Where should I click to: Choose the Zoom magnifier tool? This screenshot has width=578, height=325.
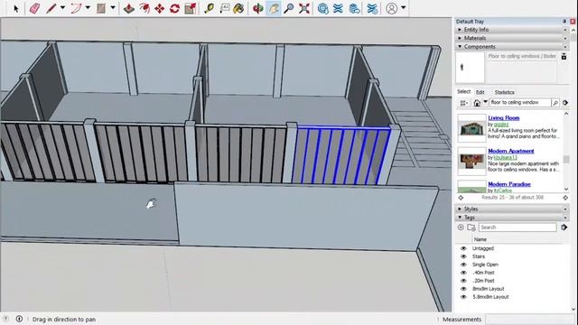[289, 8]
